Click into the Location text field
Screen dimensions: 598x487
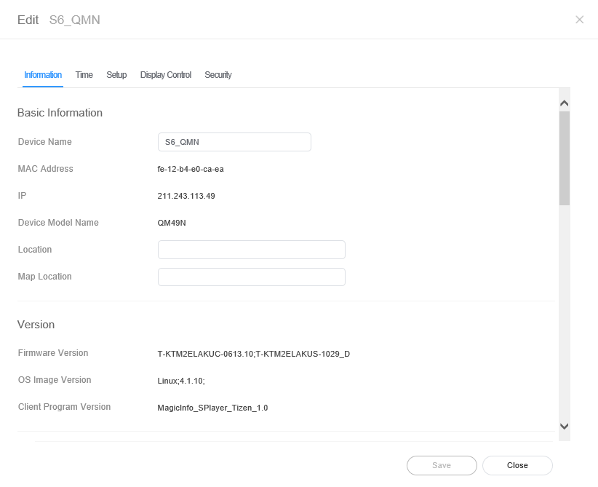[251, 250]
